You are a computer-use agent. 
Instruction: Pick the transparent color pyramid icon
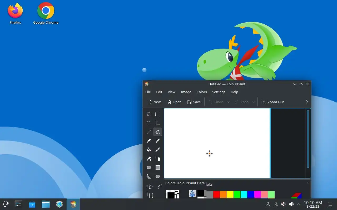pyautogui.click(x=192, y=194)
